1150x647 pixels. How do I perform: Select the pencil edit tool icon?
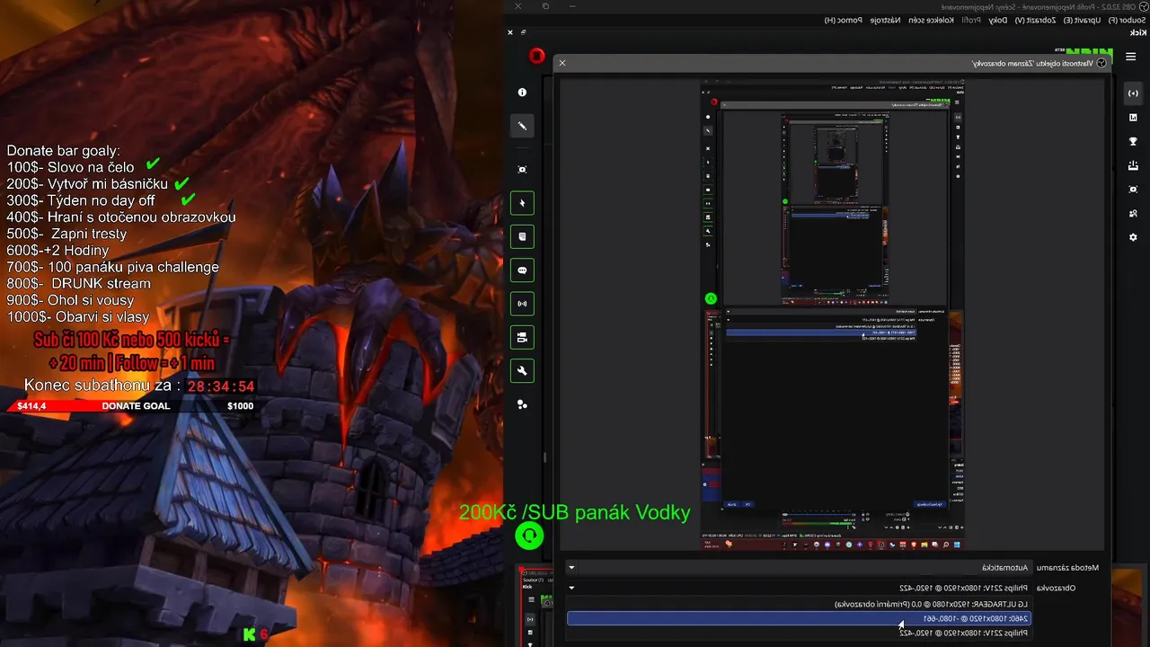click(x=522, y=126)
